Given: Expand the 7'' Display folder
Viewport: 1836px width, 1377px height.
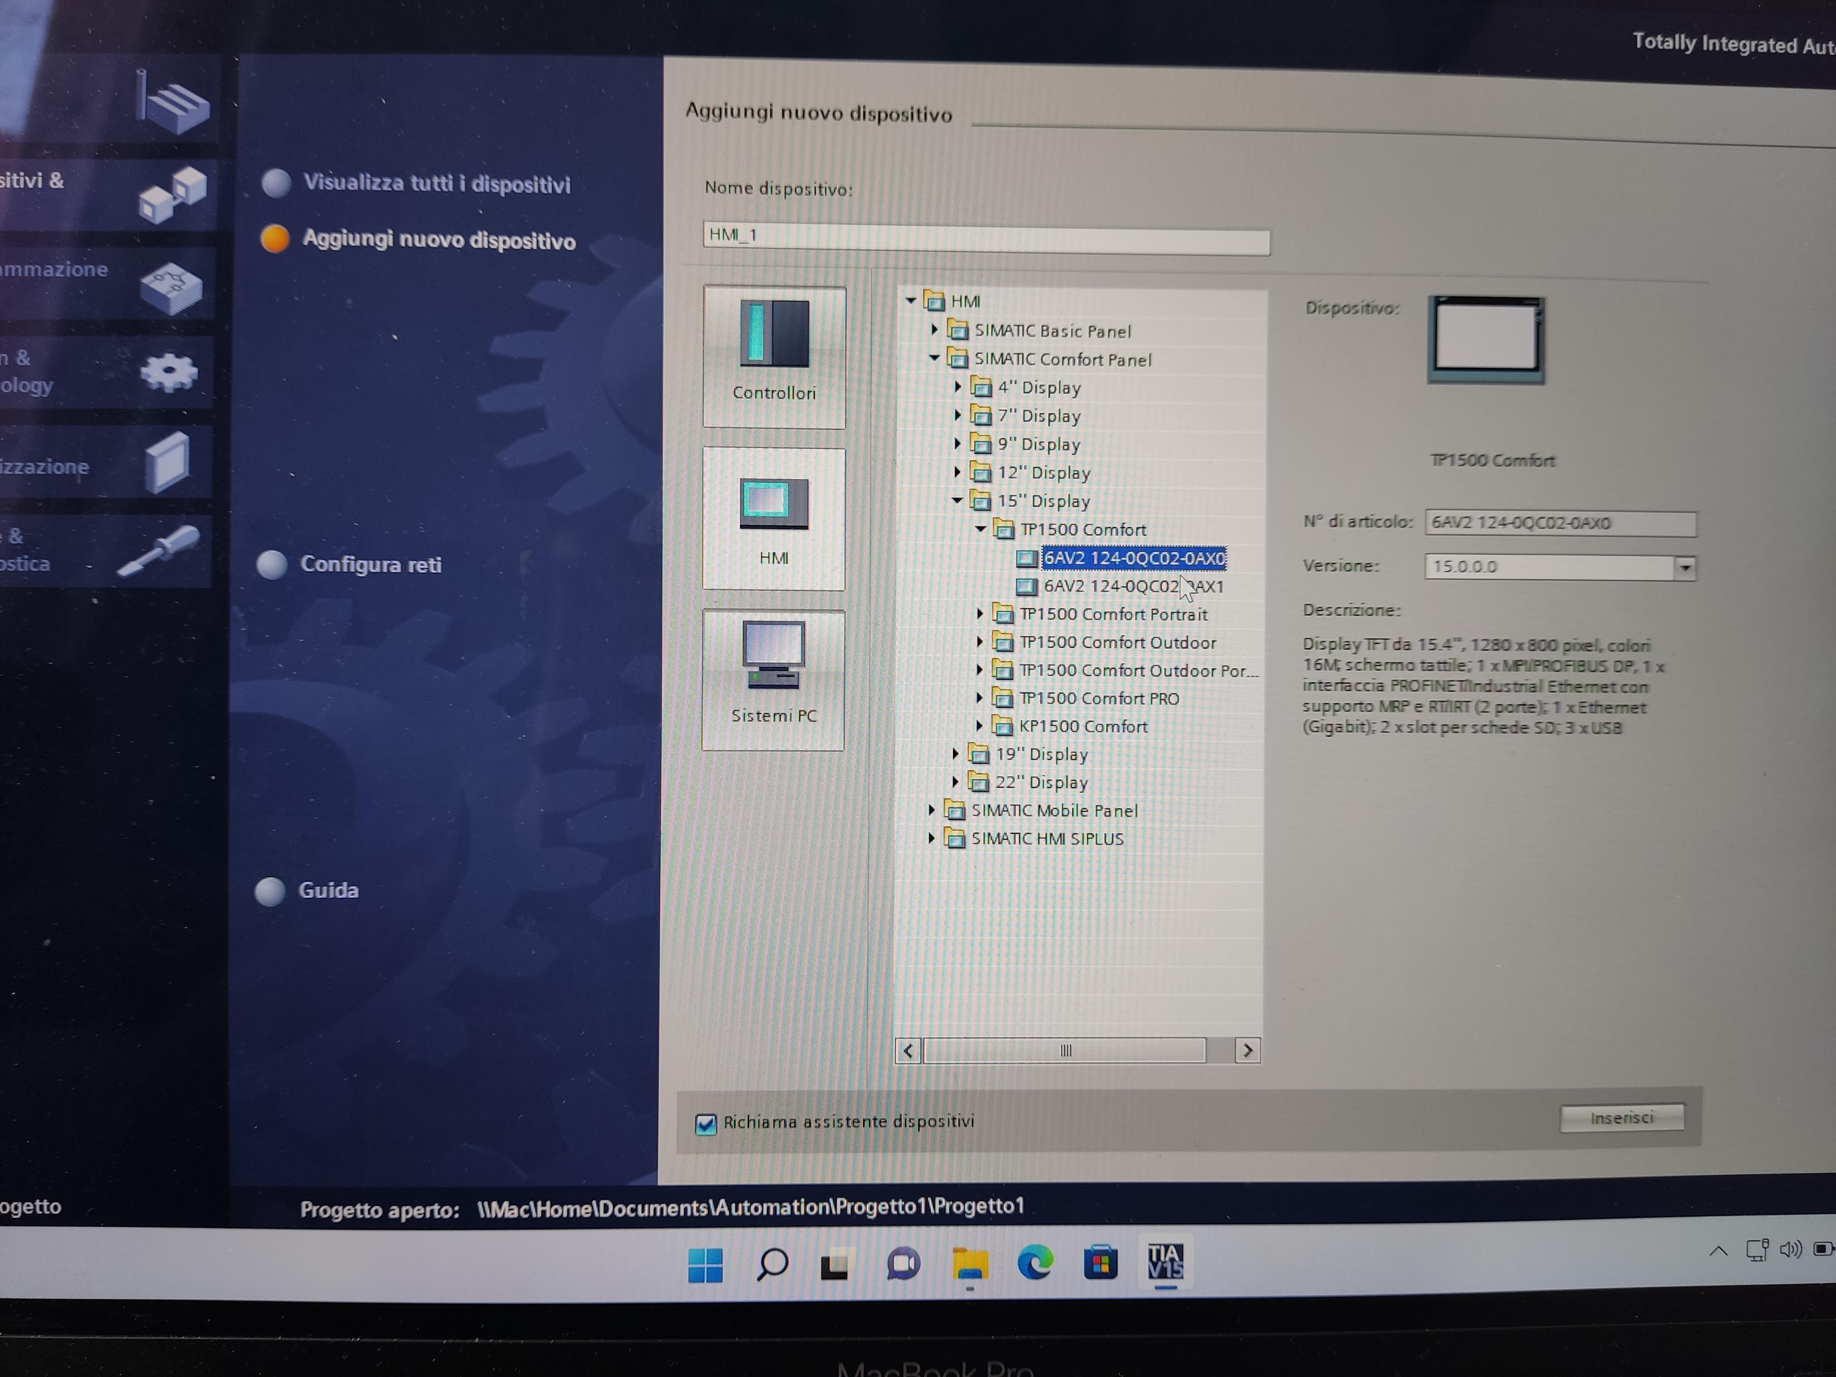Looking at the screenshot, I should pyautogui.click(x=958, y=414).
